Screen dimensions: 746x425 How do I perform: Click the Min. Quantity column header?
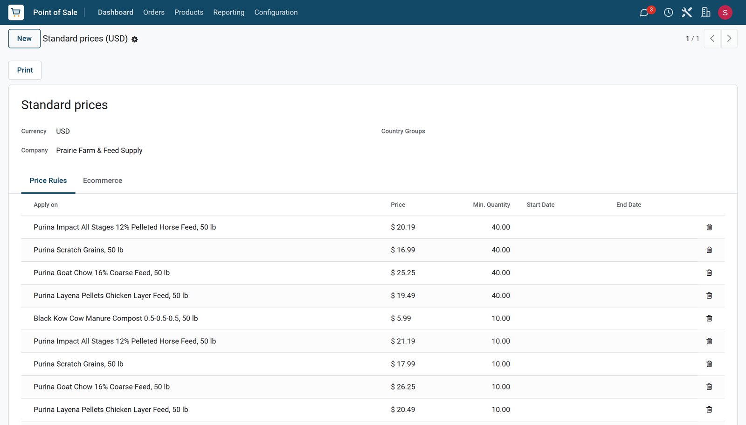(491, 205)
